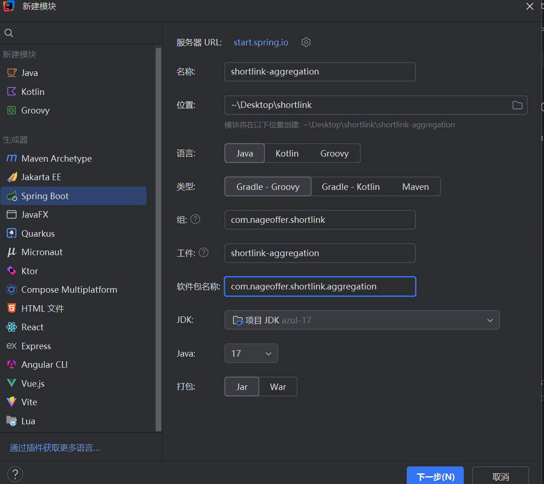Select Kotlin as the language
The width and height of the screenshot is (544, 484).
point(287,153)
